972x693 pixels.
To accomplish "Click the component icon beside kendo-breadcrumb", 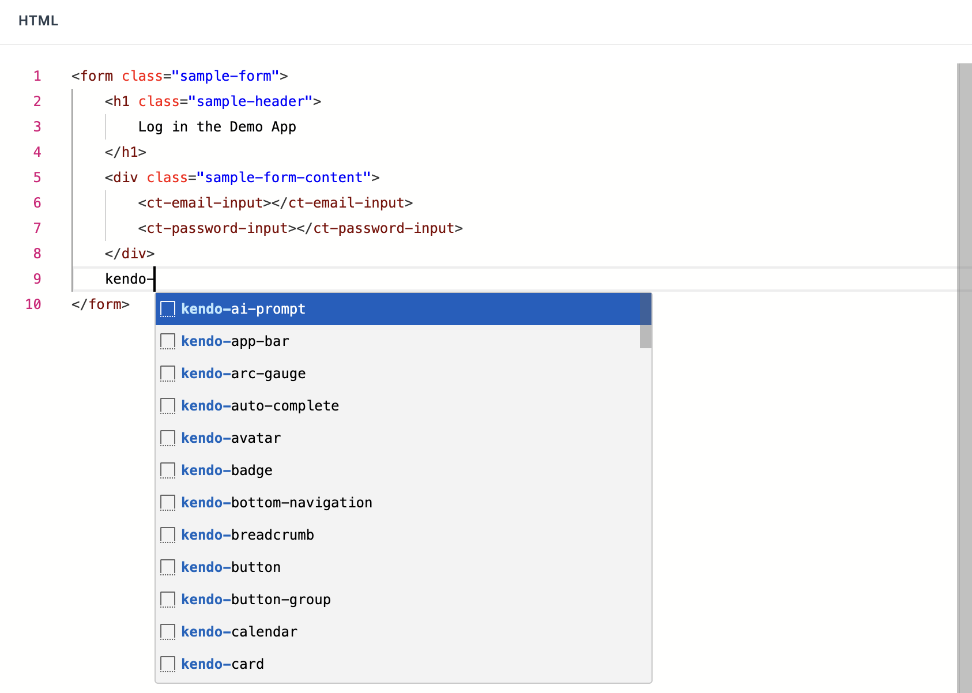I will (167, 534).
